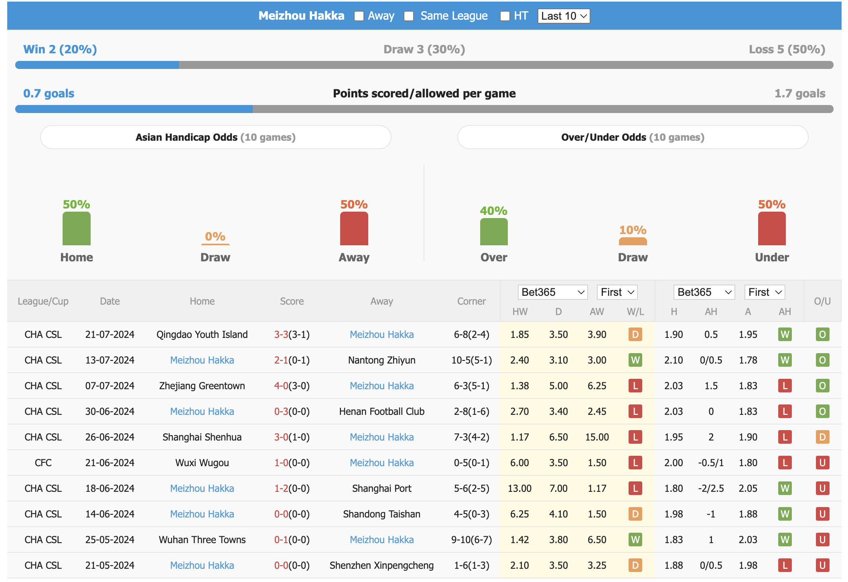The image size is (848, 582).
Task: Click green W result badge in Wuhan Three Towns row
Action: (635, 540)
